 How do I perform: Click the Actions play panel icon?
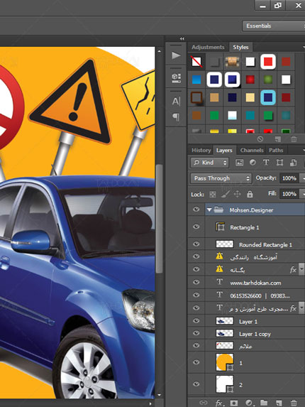point(176,55)
